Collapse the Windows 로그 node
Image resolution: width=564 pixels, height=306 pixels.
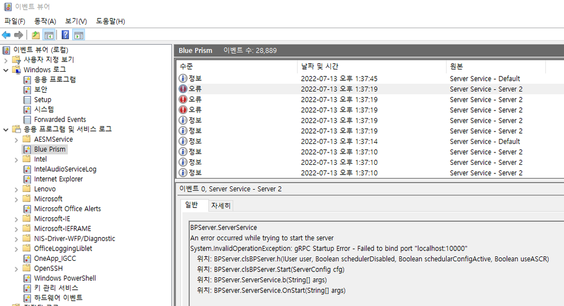pos(6,70)
